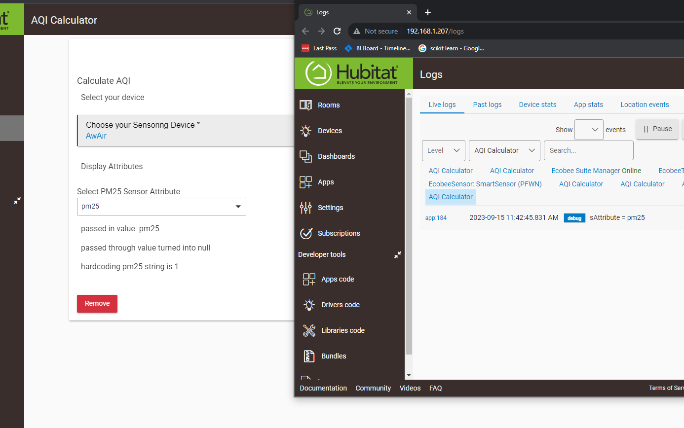684x428 pixels.
Task: Close the Logs browser tab
Action: coord(409,12)
